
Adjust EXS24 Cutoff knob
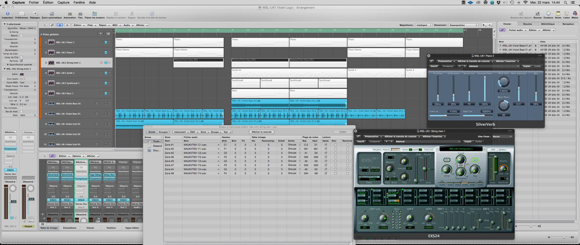click(x=461, y=160)
